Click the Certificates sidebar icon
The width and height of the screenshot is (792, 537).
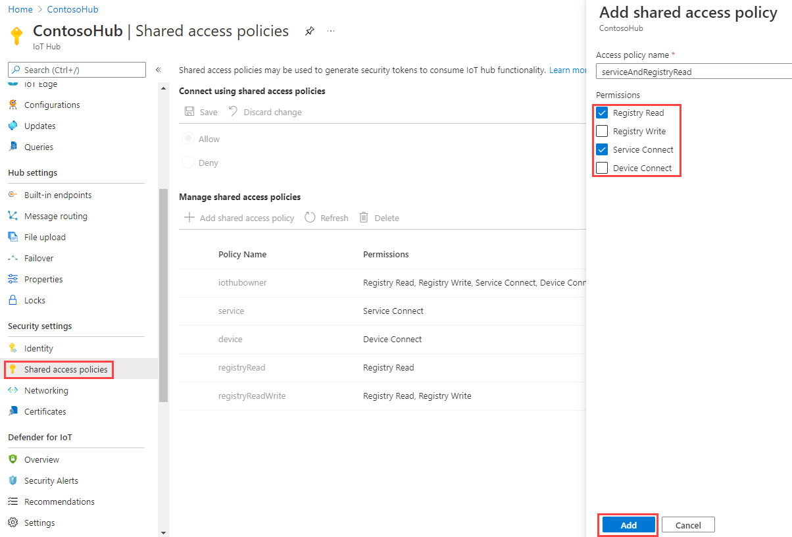[x=12, y=411]
